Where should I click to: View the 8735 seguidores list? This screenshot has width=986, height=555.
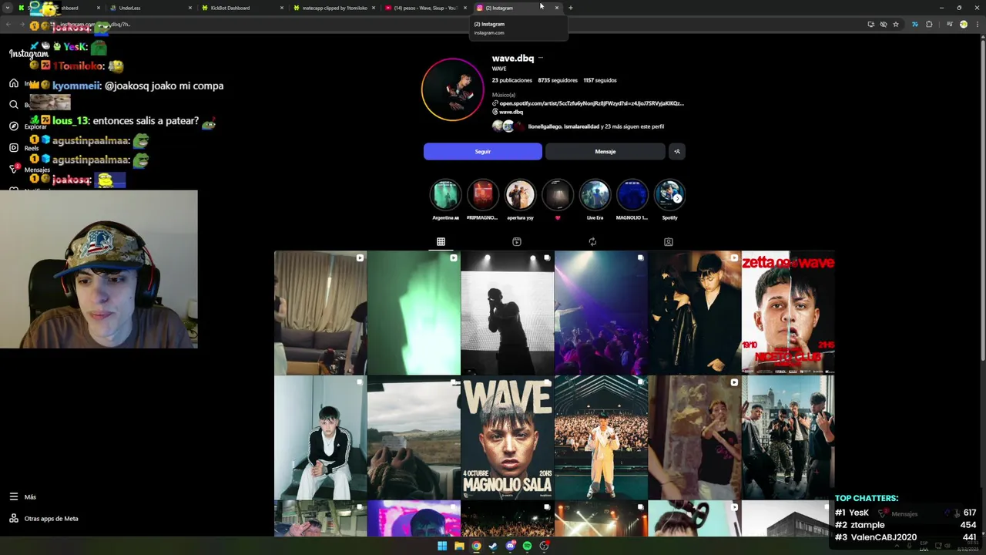click(x=558, y=80)
